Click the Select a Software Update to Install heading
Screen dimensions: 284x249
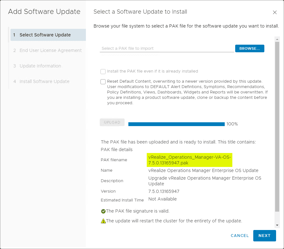click(x=140, y=12)
